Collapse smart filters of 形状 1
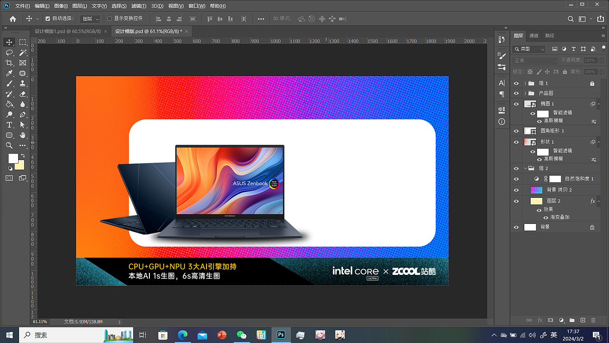The image size is (609, 343). pyautogui.click(x=599, y=142)
